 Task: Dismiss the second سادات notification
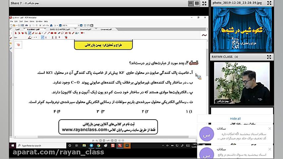click(270, 149)
